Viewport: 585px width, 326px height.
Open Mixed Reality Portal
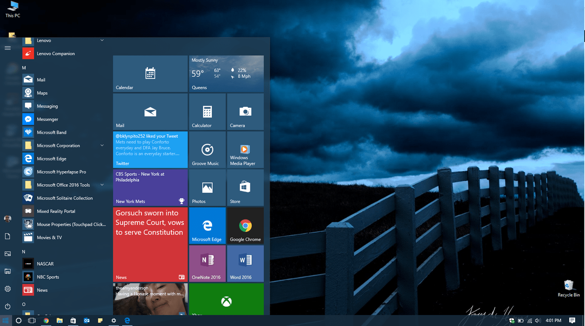(x=64, y=211)
